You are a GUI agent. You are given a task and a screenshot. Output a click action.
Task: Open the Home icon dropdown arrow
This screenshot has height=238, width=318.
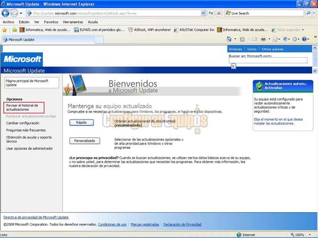tap(235, 39)
